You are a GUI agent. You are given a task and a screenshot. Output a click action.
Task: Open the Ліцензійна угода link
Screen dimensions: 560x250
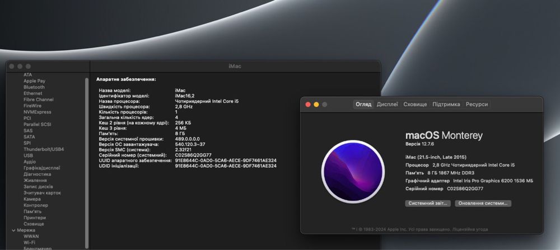(470, 229)
